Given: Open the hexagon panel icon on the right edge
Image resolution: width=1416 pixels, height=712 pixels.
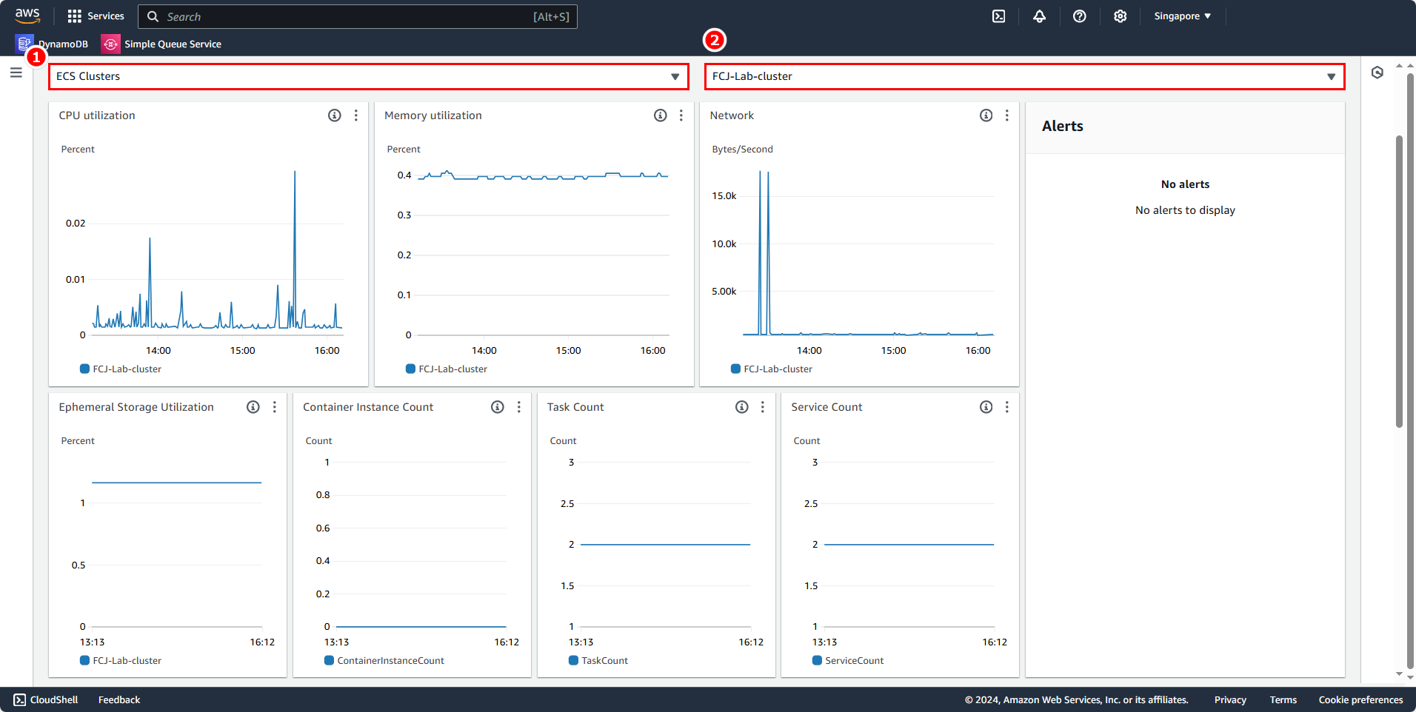Looking at the screenshot, I should [x=1377, y=73].
